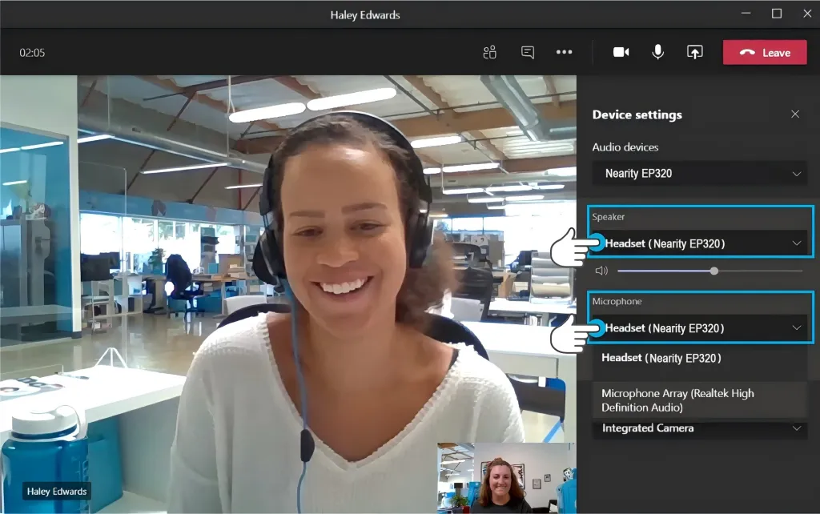Expand Audio devices Nearity EP320 dropdown
This screenshot has height=514, width=820.
coord(700,174)
